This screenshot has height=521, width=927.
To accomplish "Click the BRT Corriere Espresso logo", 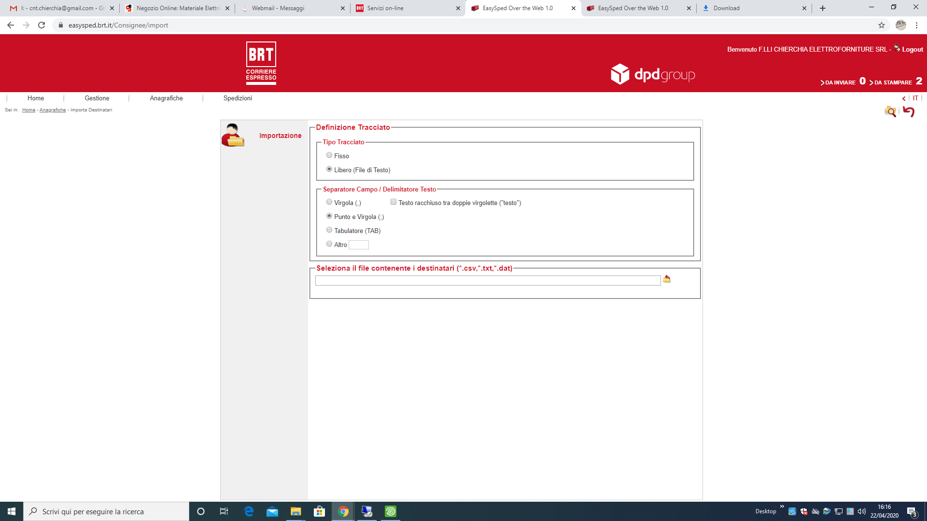I will click(261, 63).
